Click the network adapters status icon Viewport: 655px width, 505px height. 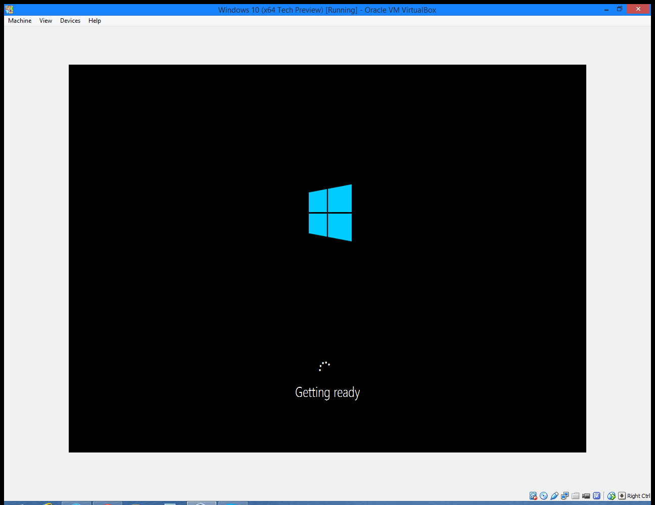click(565, 496)
